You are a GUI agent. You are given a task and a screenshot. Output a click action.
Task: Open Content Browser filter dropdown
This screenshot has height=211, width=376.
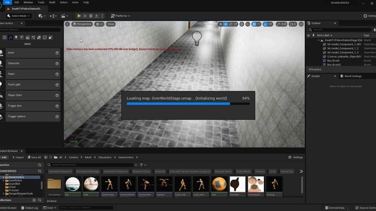(143, 165)
